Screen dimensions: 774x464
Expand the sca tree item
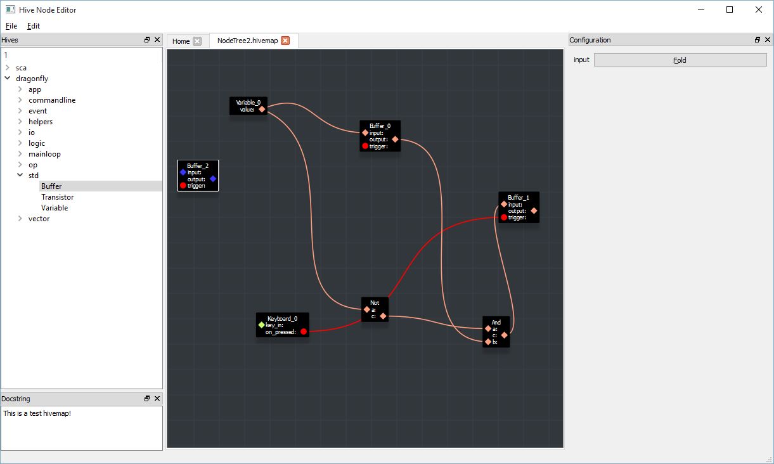7,68
